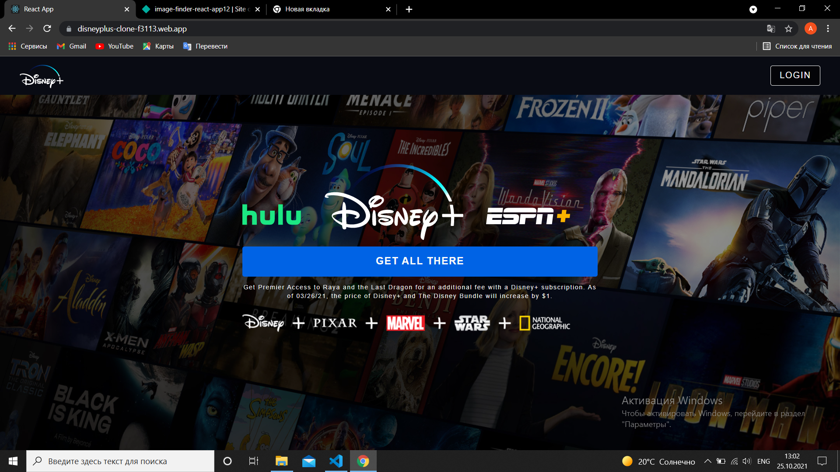Click the green hulu logo
Viewport: 840px width, 472px height.
pos(272,215)
